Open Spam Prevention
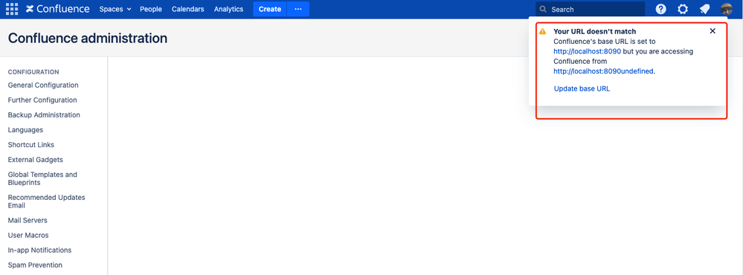The height and width of the screenshot is (275, 743). [35, 265]
